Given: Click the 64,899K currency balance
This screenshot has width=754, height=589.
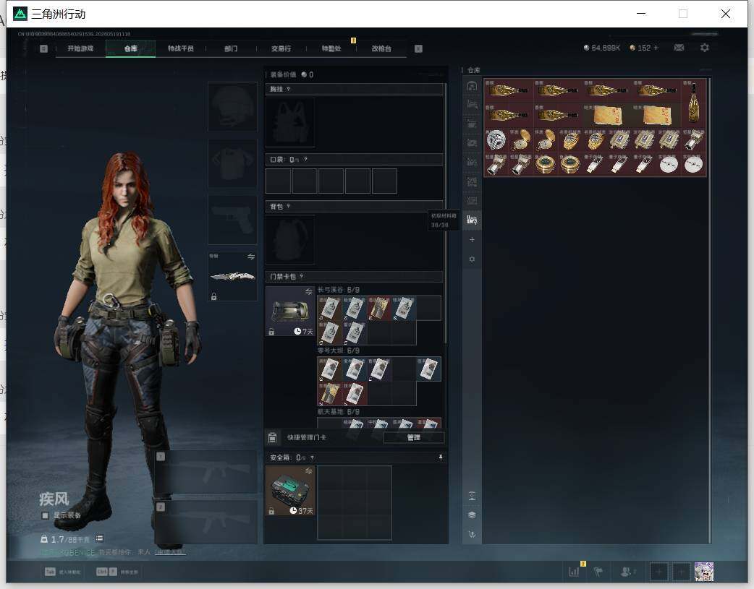Looking at the screenshot, I should point(601,48).
